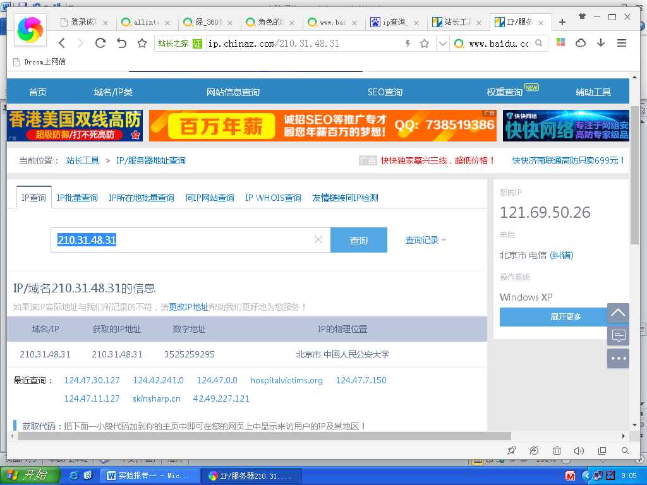The width and height of the screenshot is (647, 485).
Task: Click 站长工具 breadcrumb link
Action: coord(83,160)
